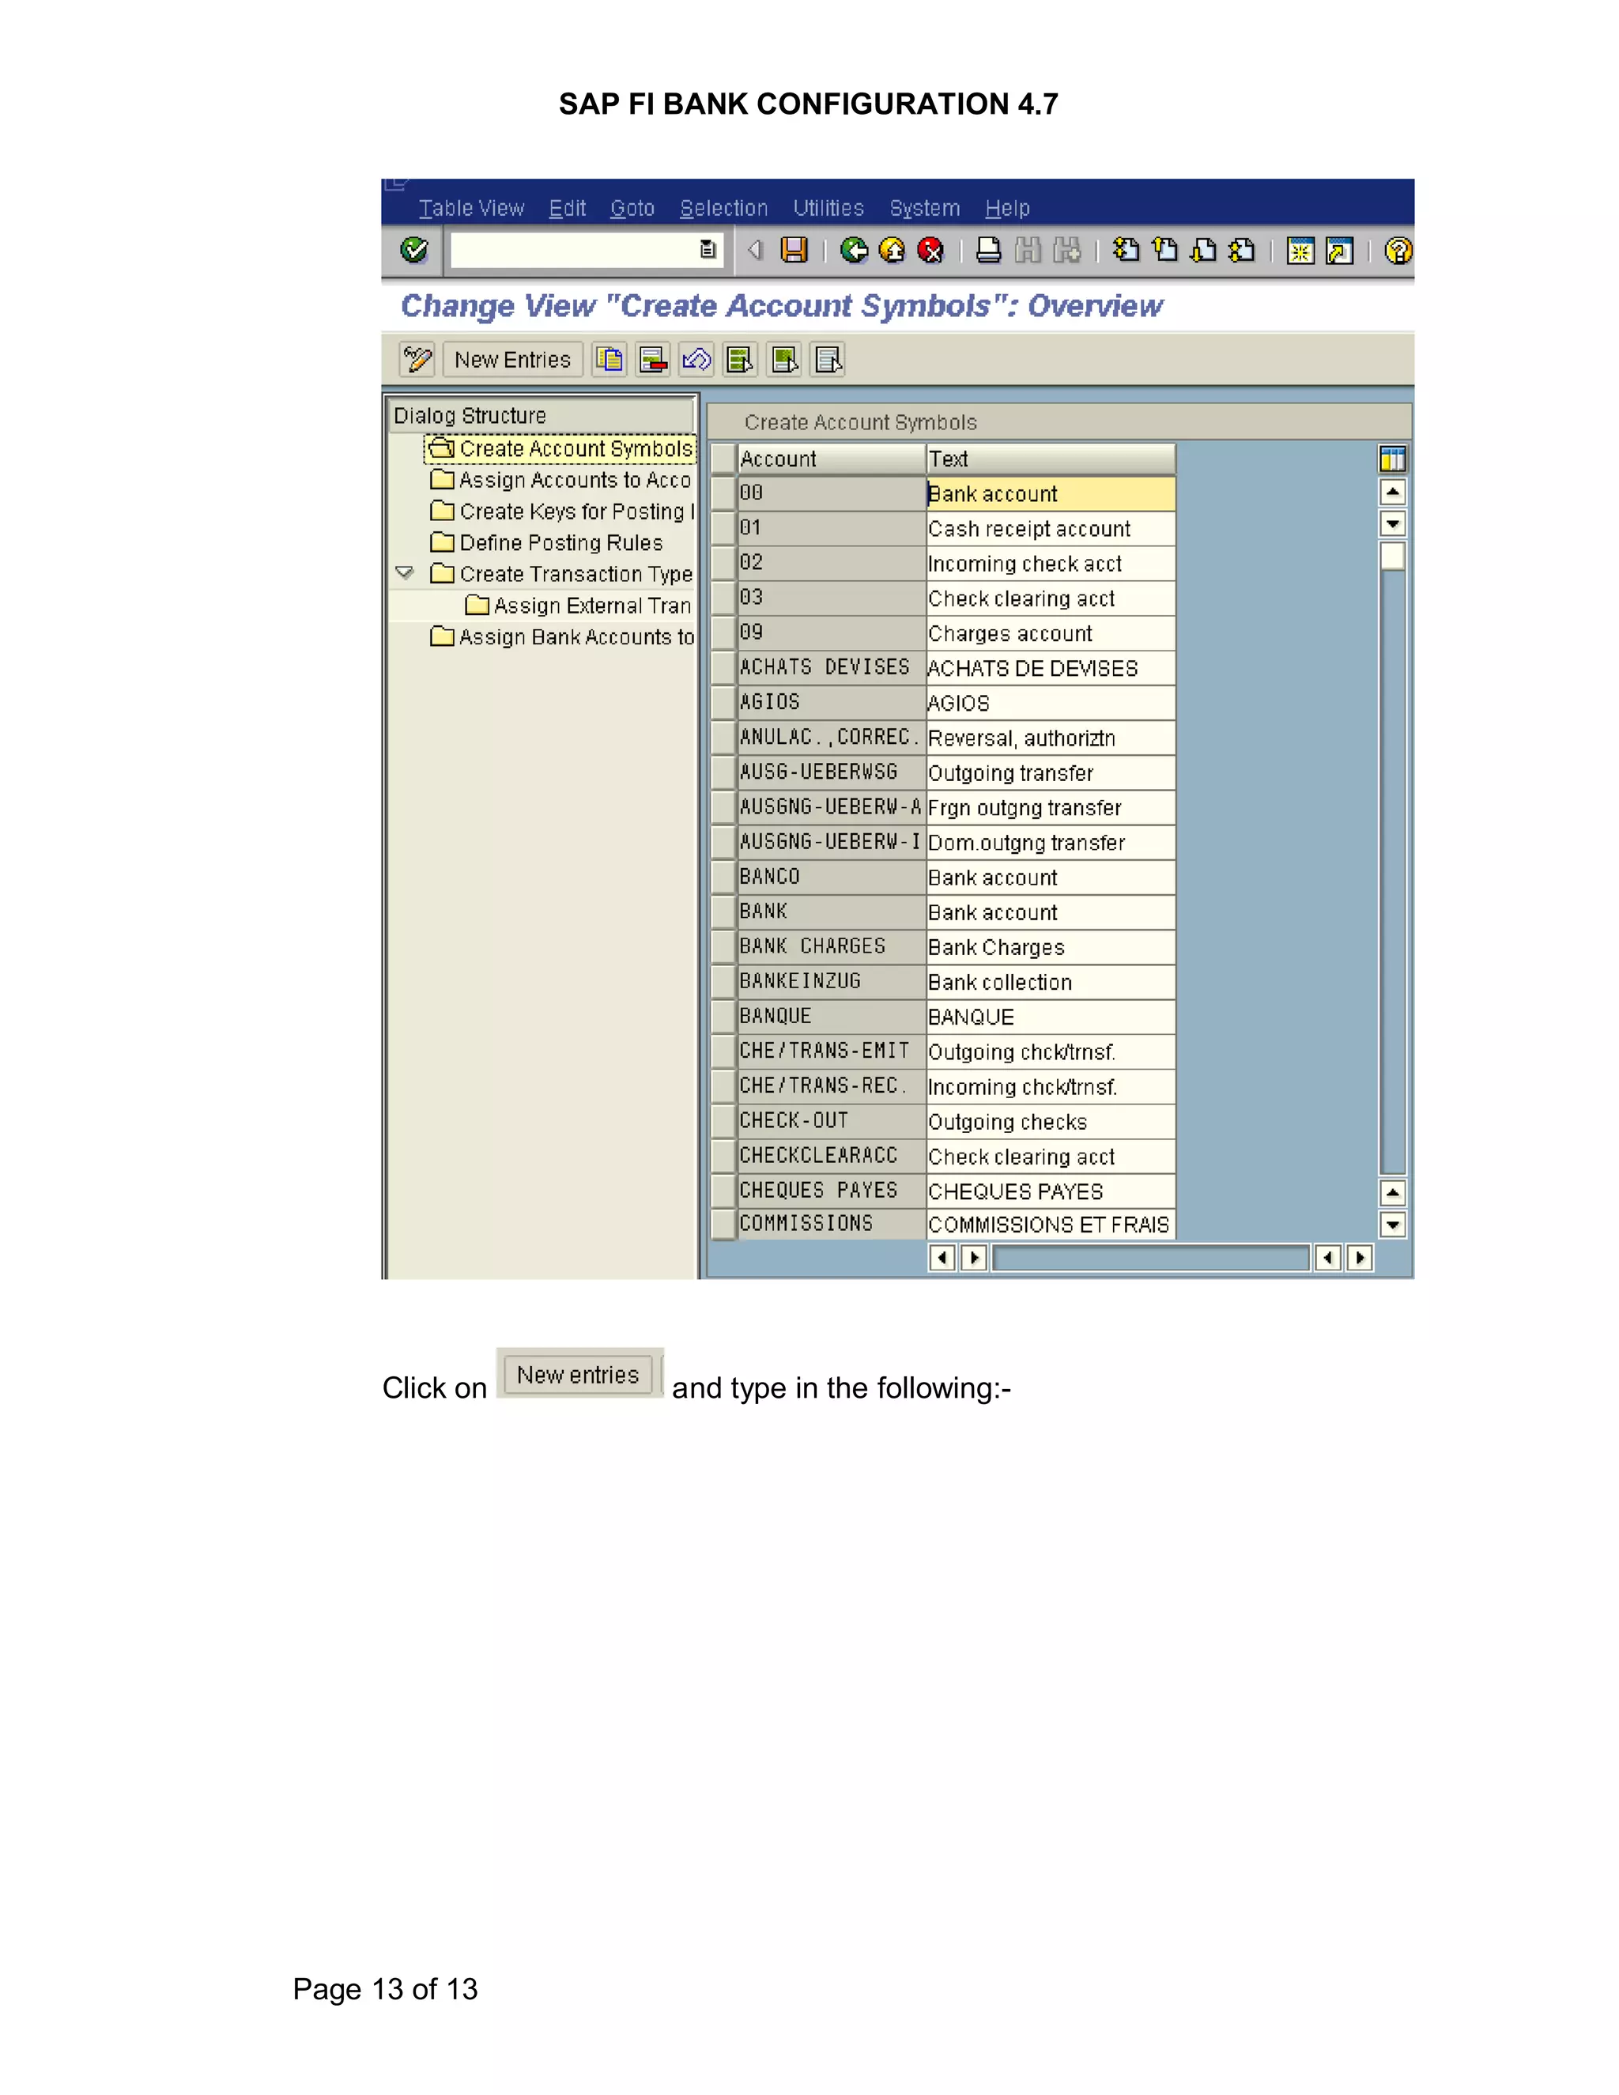Open the Selection menu
This screenshot has width=1619, height=2095.
[723, 208]
